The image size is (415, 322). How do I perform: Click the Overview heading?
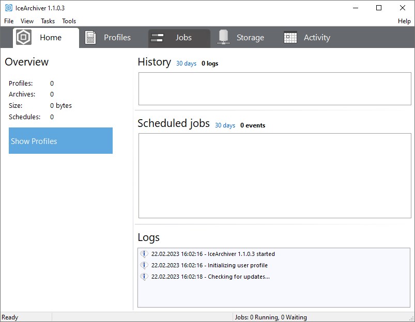(x=27, y=62)
